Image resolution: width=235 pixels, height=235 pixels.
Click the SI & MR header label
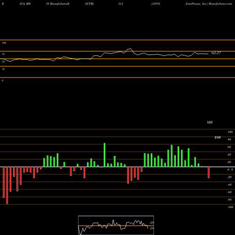pos(25,4)
